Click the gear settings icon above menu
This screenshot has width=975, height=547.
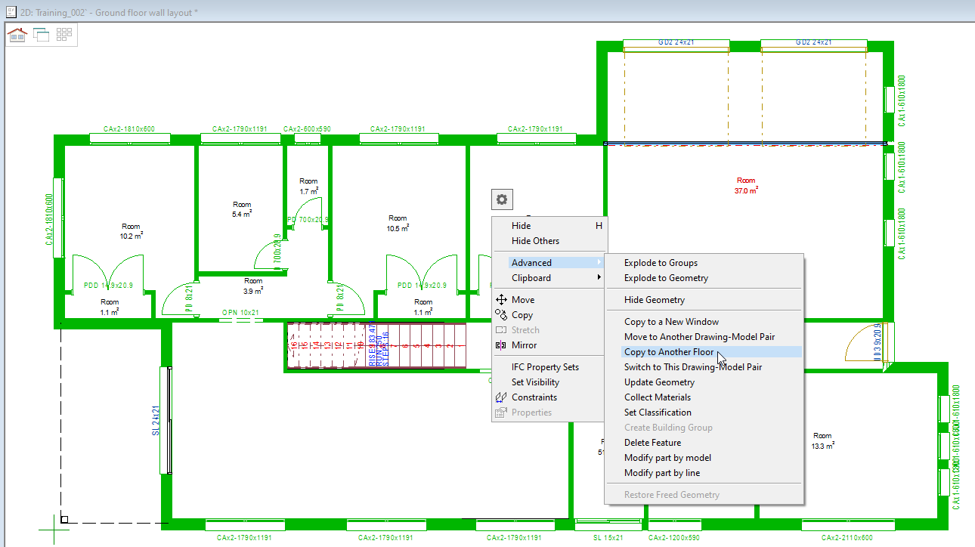click(x=501, y=199)
